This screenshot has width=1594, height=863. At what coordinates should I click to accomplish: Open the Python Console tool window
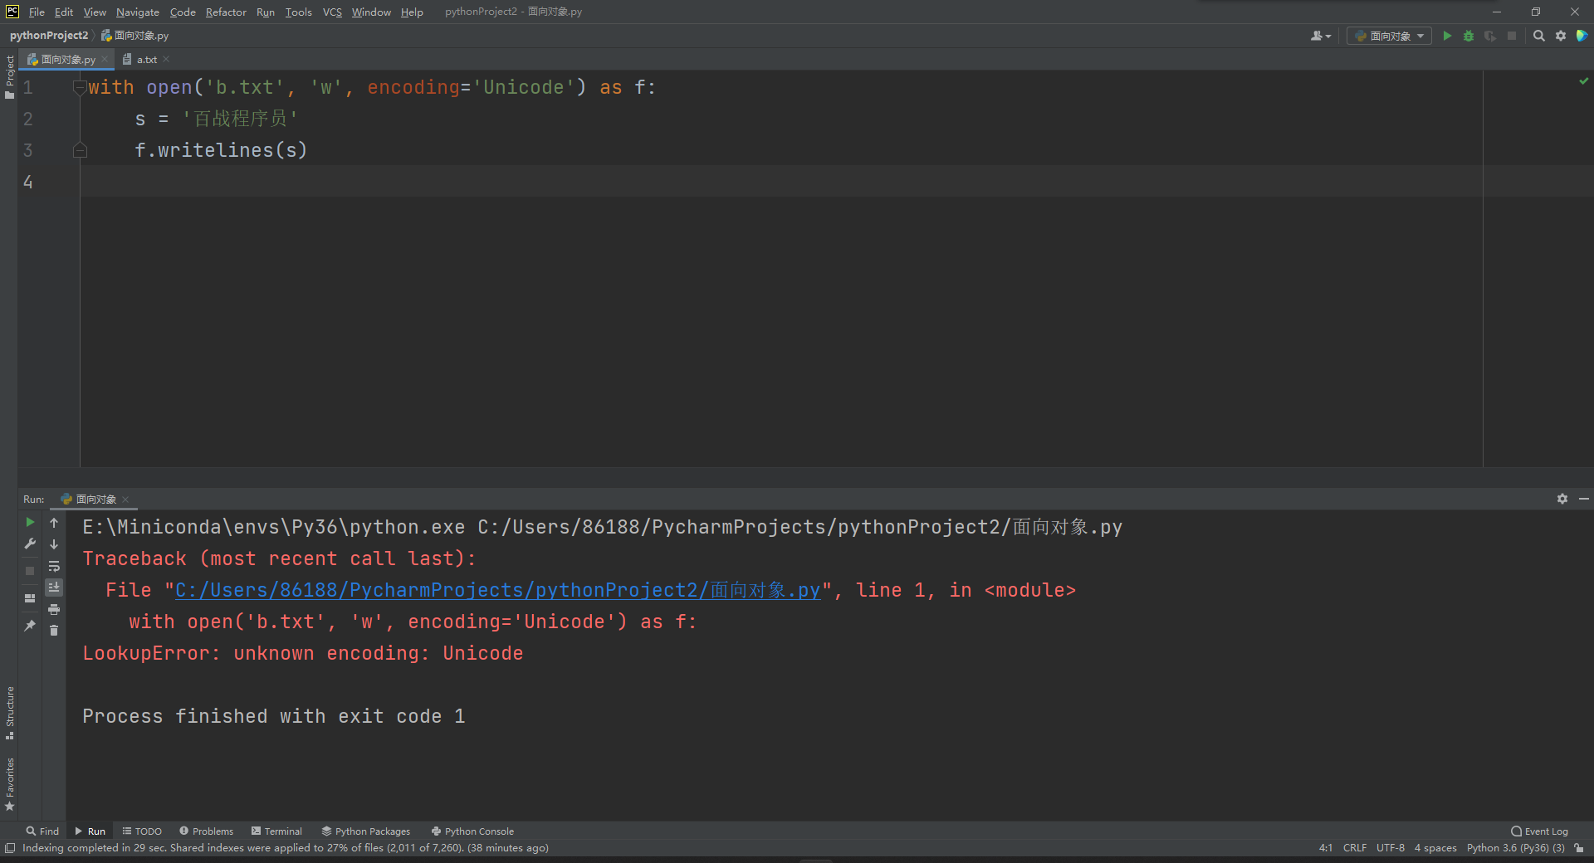click(x=472, y=831)
